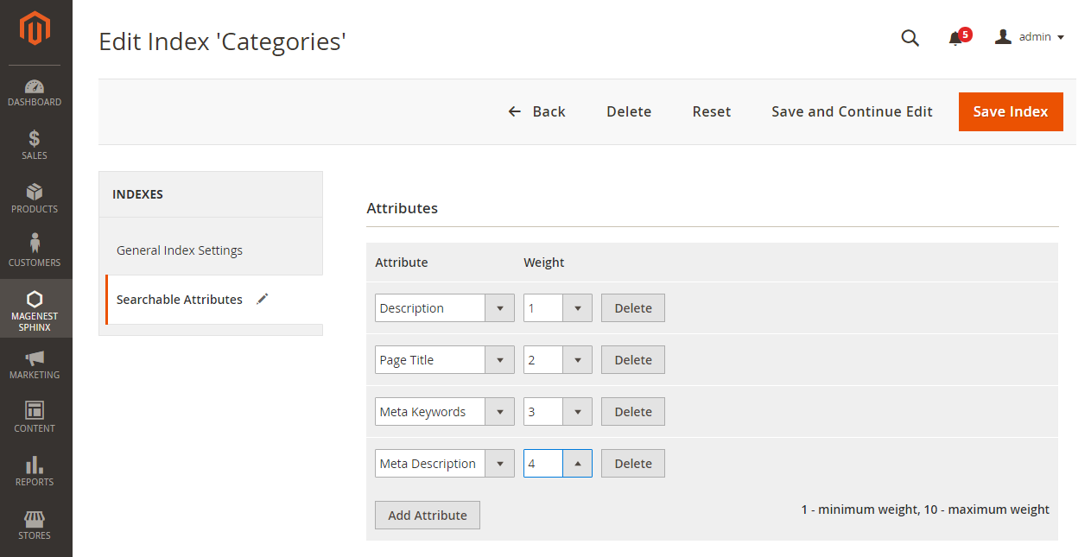Select the Products sidebar icon

(35, 199)
